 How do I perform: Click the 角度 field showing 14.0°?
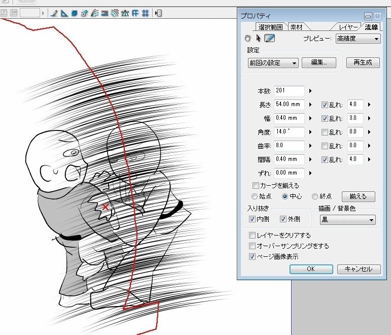click(x=289, y=132)
